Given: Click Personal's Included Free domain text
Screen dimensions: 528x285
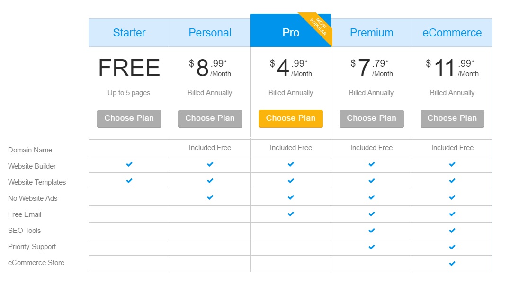Looking at the screenshot, I should click(x=210, y=148).
